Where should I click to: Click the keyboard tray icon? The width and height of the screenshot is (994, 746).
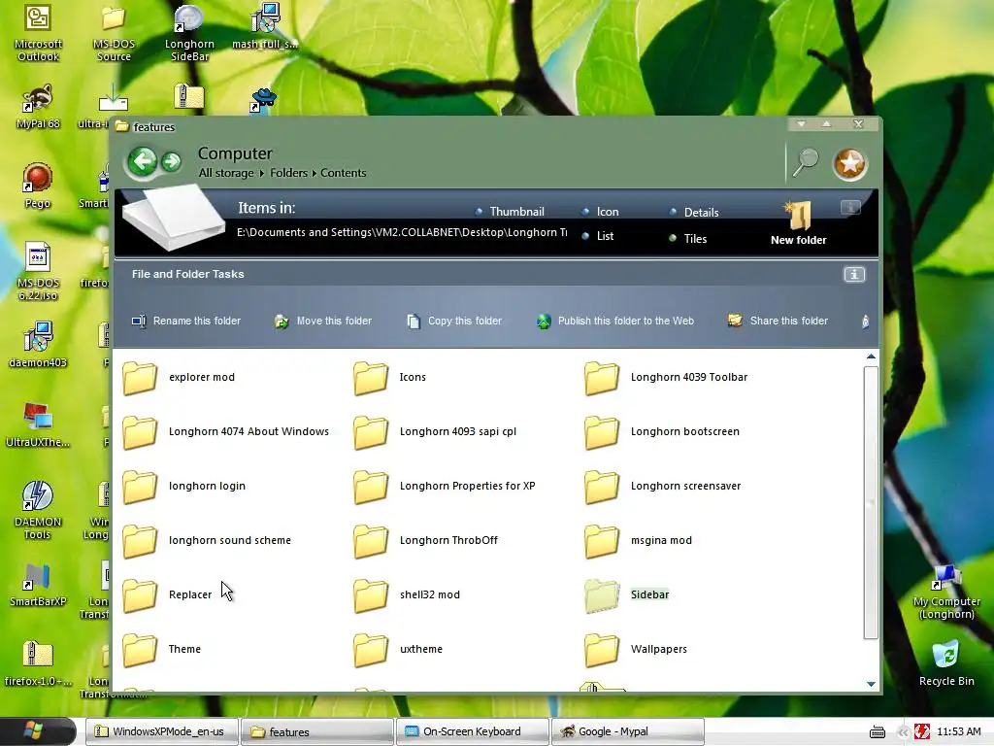[878, 732]
